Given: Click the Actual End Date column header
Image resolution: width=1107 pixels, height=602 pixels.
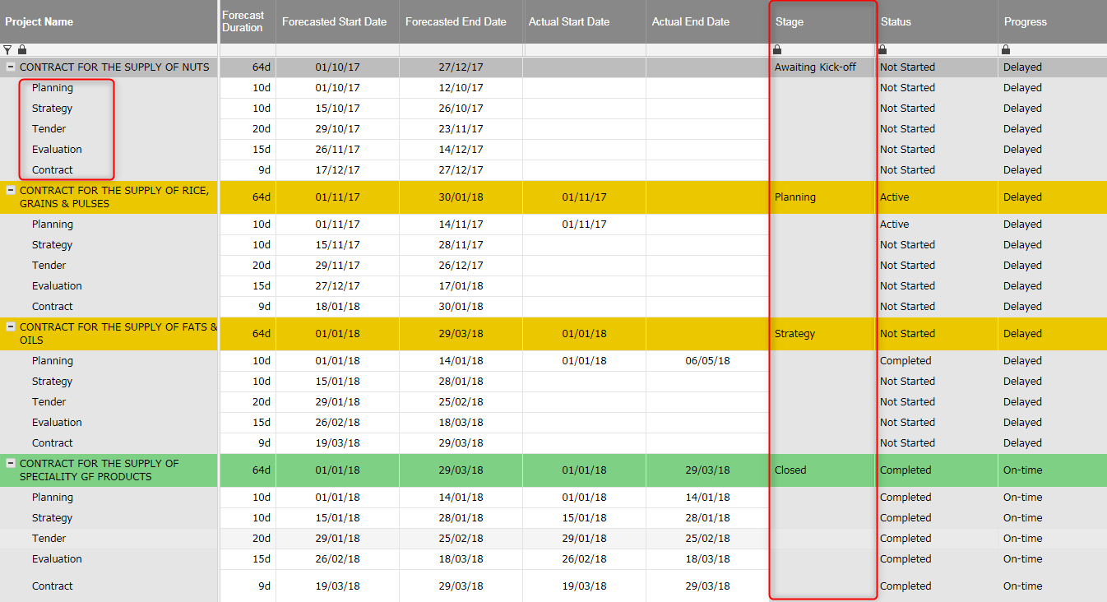Looking at the screenshot, I should point(691,21).
